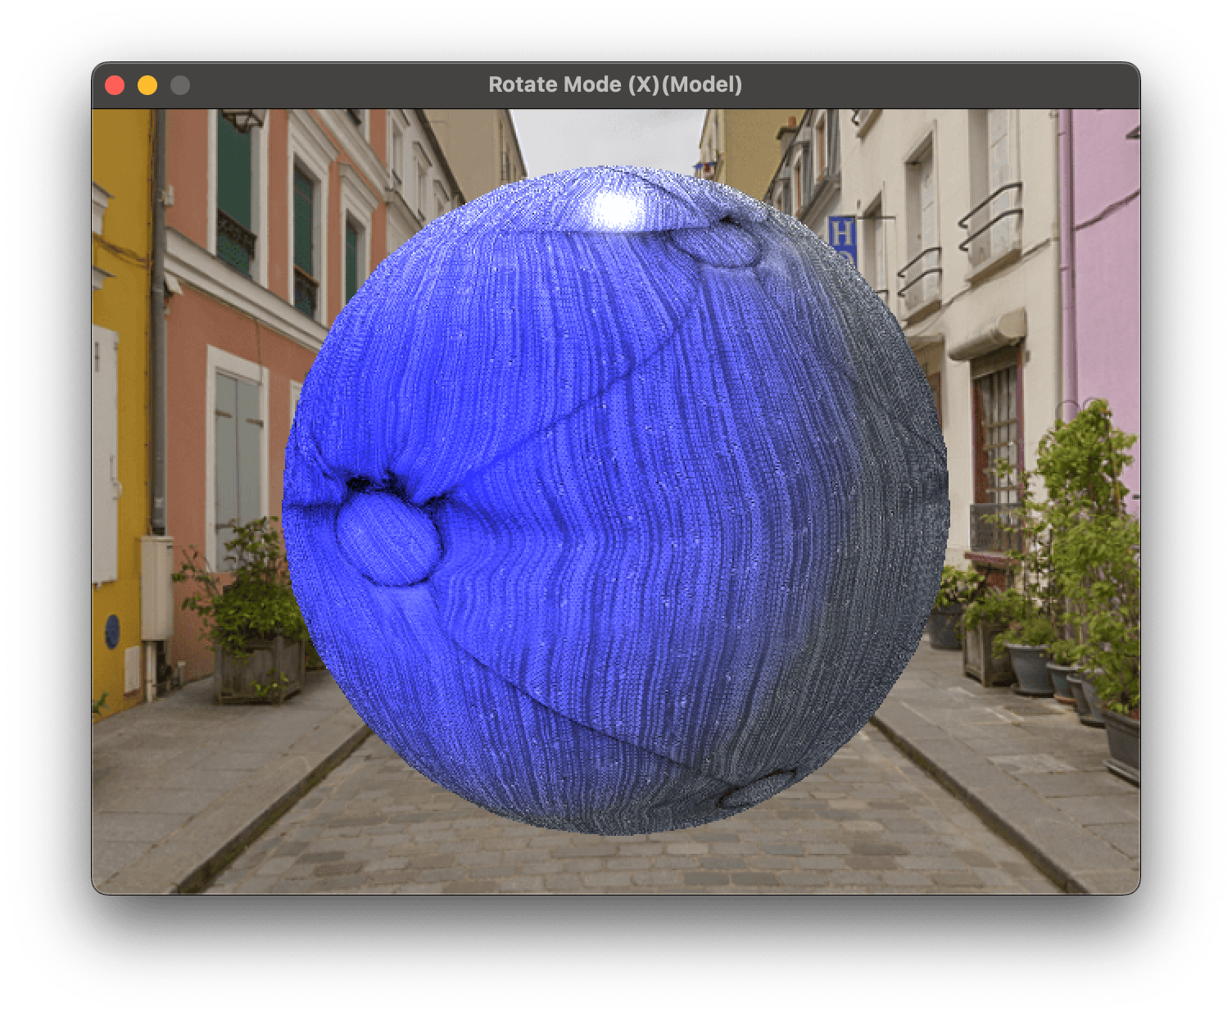1232x1016 pixels.
Task: Minimize the window with the yellow button
Action: tap(147, 85)
